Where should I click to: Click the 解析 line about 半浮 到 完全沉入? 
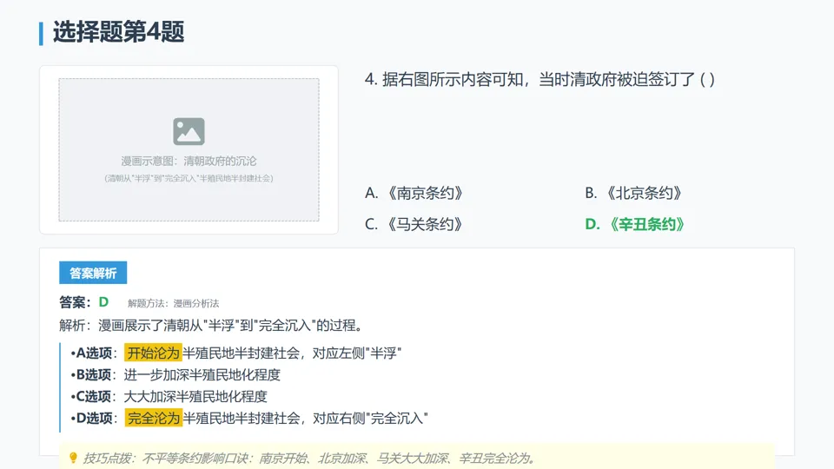[x=211, y=326]
